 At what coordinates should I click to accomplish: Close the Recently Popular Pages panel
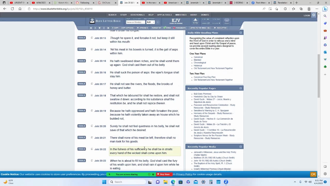[x=241, y=88]
